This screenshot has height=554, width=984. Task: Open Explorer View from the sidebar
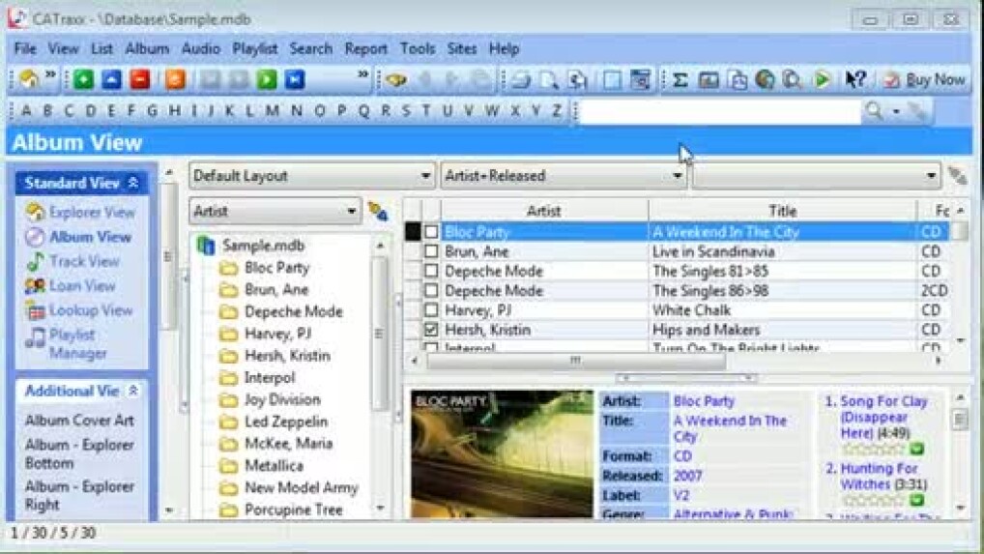click(x=92, y=213)
